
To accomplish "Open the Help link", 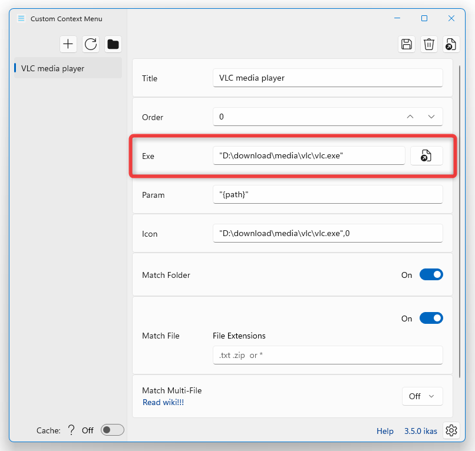I will (x=385, y=431).
